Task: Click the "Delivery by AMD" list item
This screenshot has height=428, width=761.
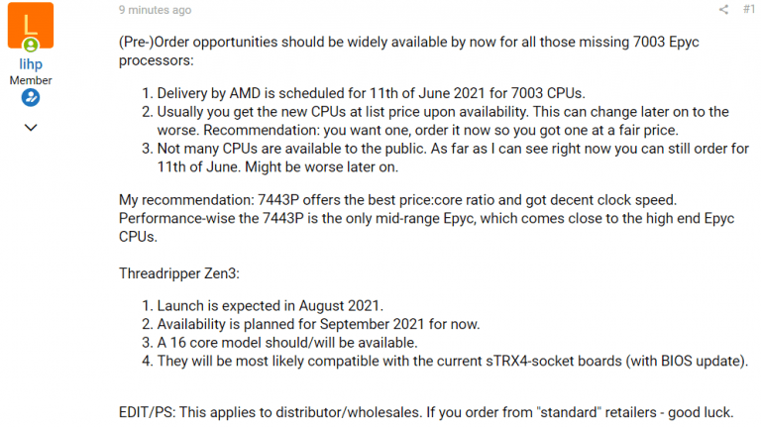Action: tap(362, 93)
